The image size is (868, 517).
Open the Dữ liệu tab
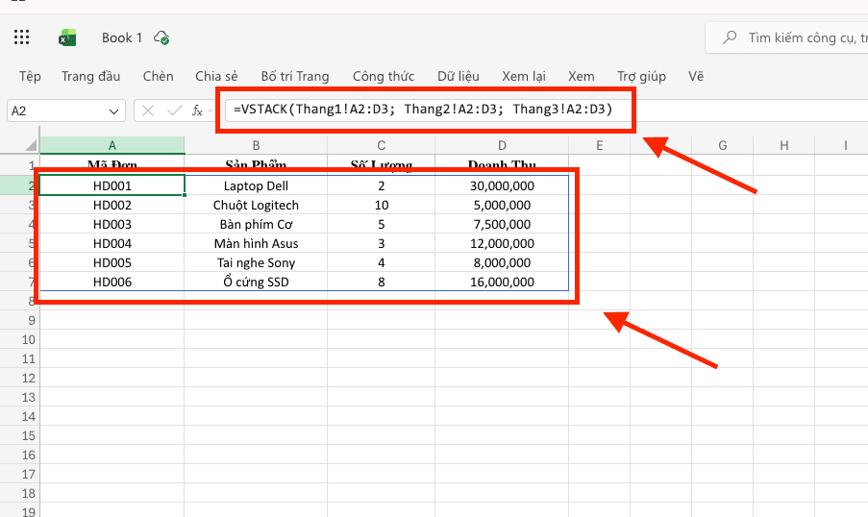pyautogui.click(x=459, y=76)
